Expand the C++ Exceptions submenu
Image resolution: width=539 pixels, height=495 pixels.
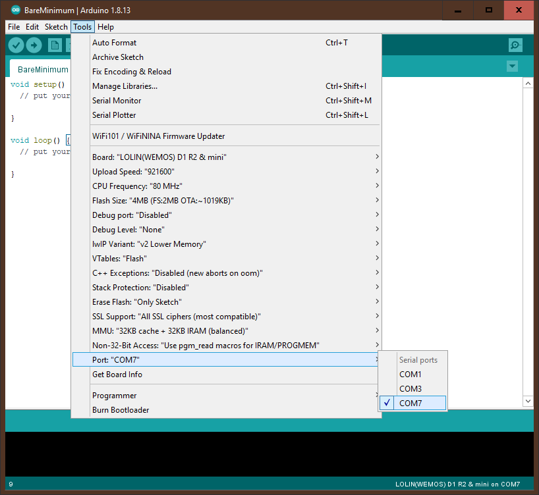226,273
